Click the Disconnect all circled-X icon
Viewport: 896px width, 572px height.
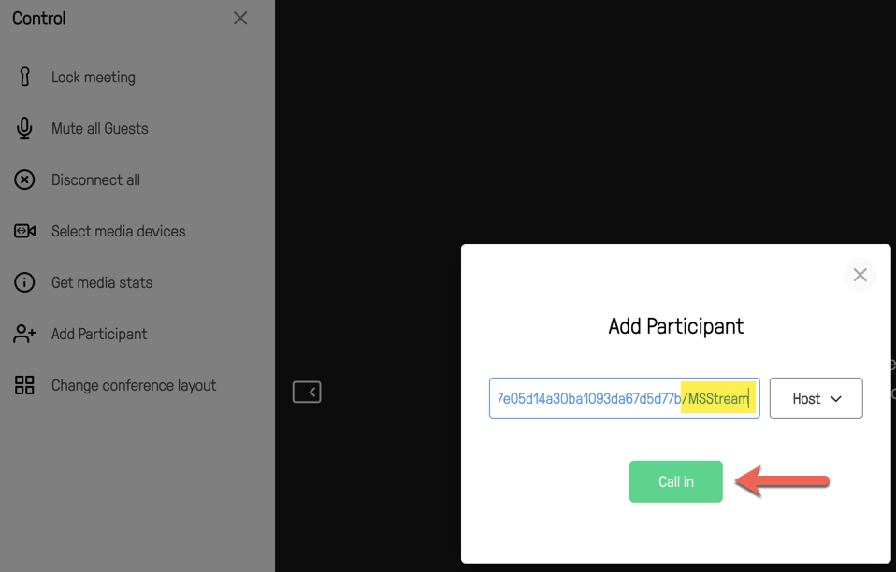coord(24,179)
